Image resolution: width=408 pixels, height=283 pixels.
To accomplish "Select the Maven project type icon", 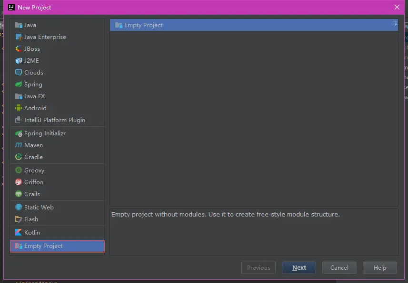I will click(x=19, y=145).
